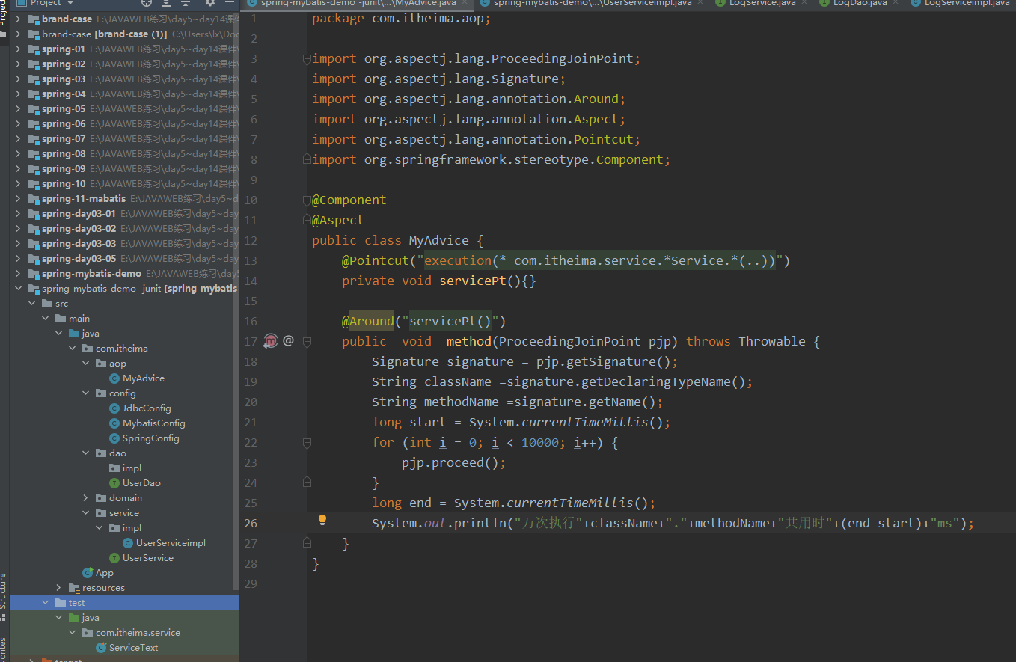Image resolution: width=1016 pixels, height=662 pixels.
Task: Click the collapse all icon in Project panel
Action: [186, 3]
